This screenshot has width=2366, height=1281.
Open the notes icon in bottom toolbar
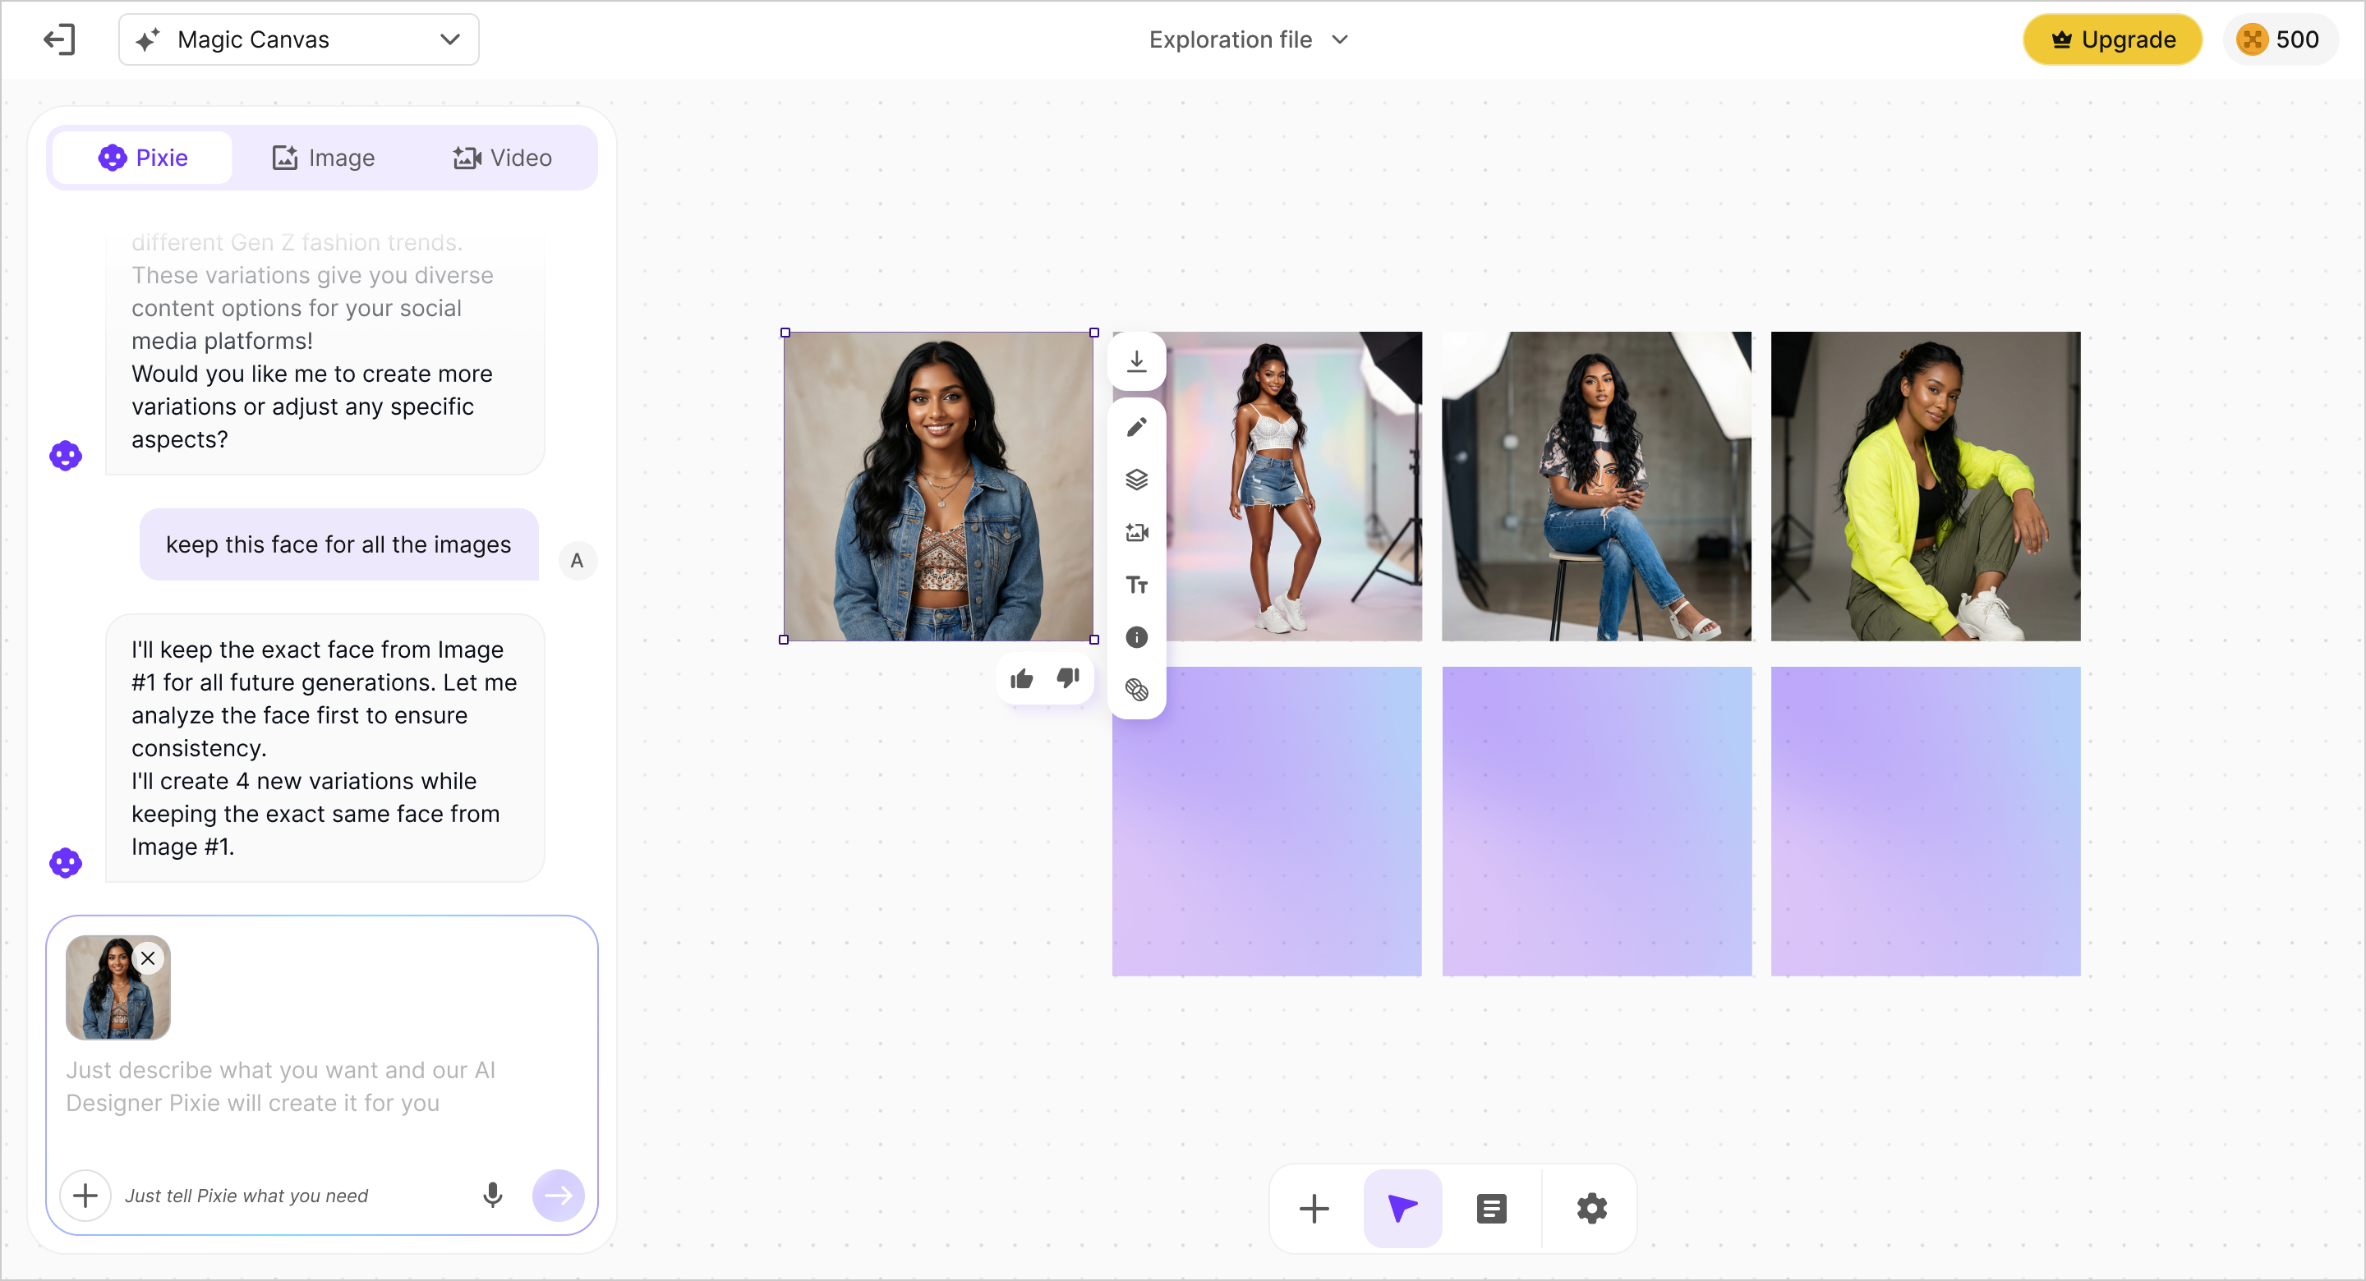(x=1492, y=1209)
